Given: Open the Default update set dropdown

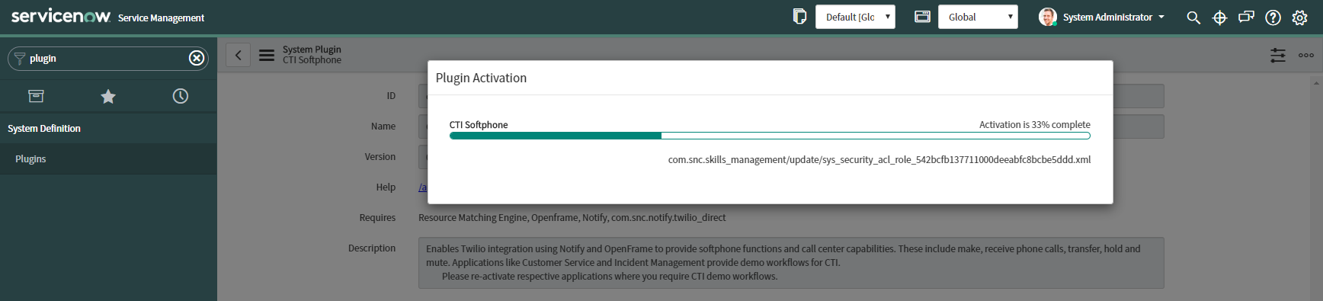Looking at the screenshot, I should tap(855, 17).
